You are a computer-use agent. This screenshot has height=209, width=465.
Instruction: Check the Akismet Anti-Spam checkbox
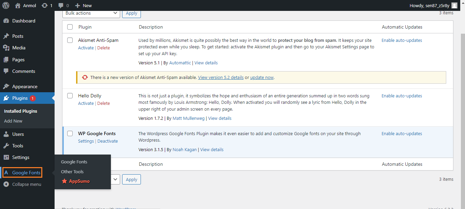point(70,40)
